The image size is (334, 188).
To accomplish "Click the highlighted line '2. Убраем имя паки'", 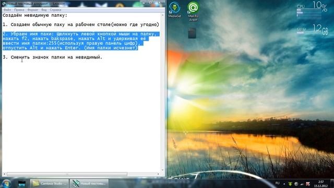I will point(81,34).
